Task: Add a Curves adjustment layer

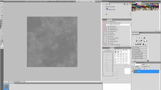Action: [142, 38]
